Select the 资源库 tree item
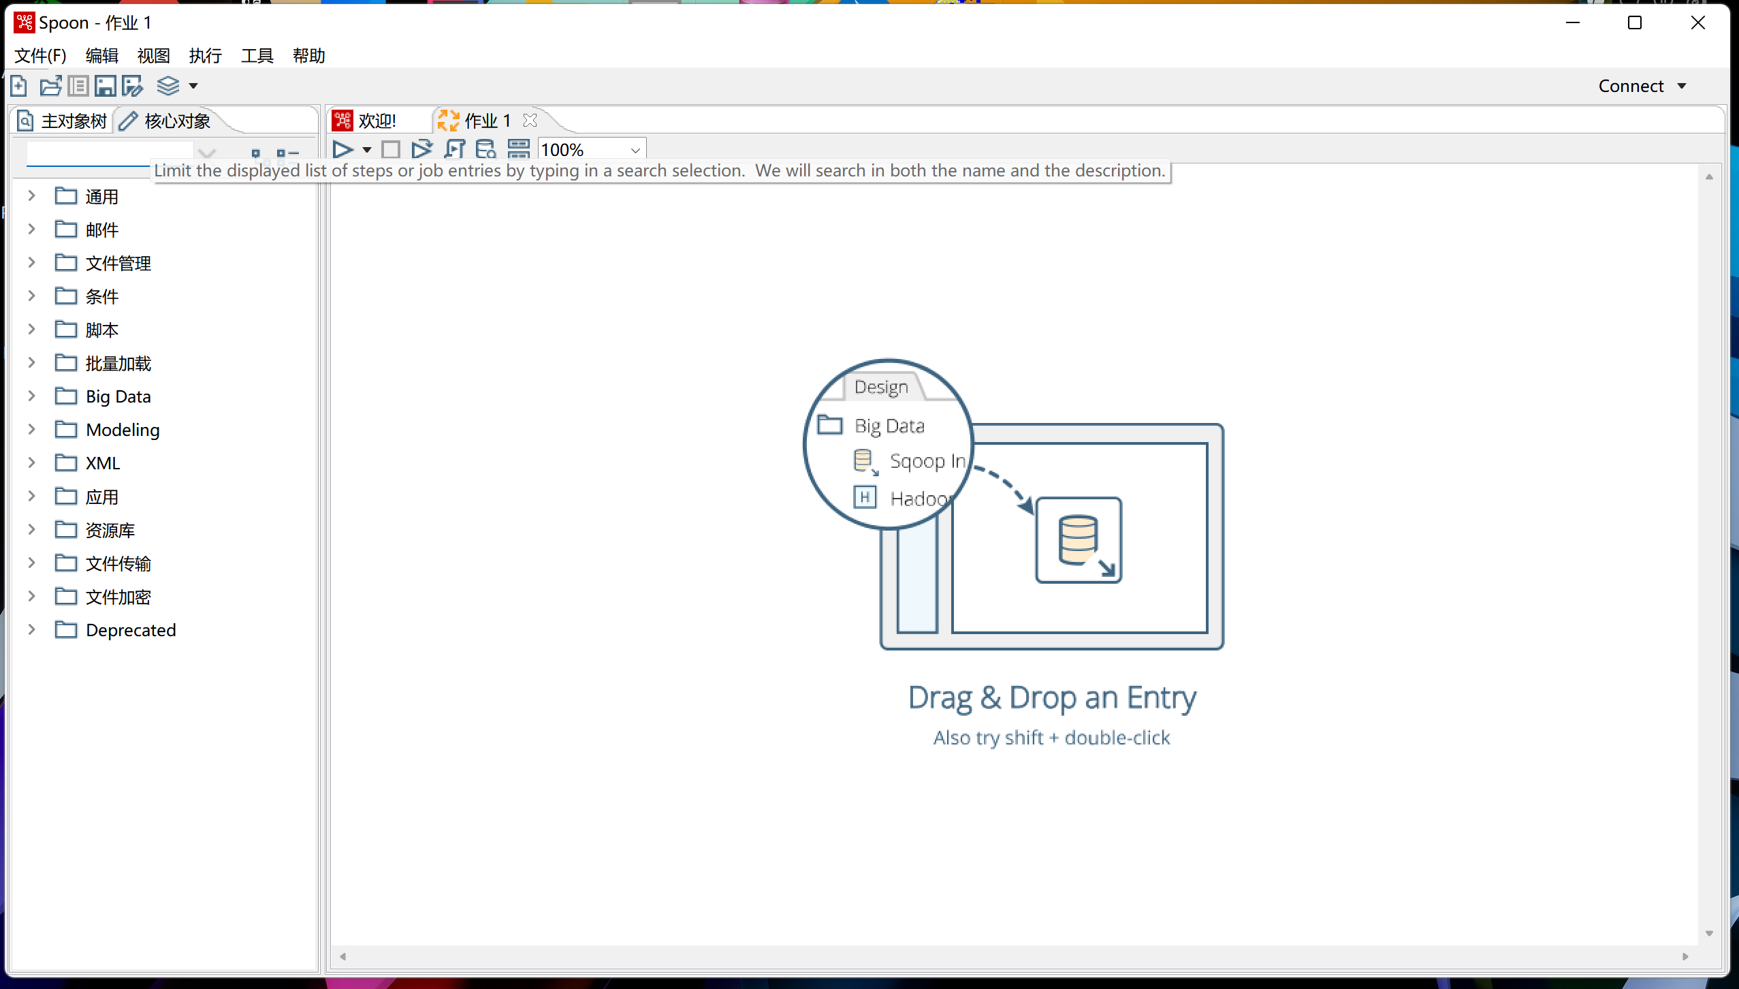Screen dimensions: 1739x989 point(110,530)
